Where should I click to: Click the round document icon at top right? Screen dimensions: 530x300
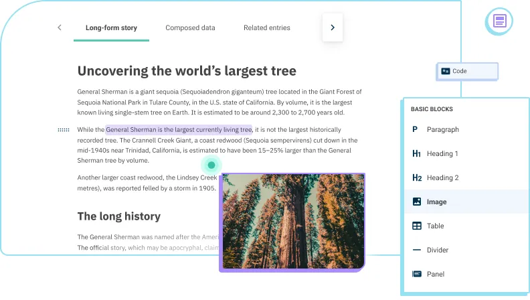(499, 21)
